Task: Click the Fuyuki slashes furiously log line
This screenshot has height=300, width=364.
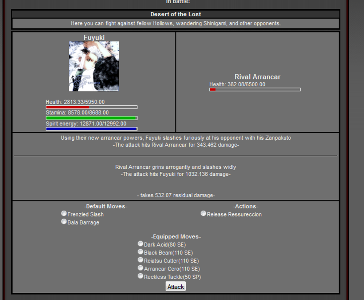Action: point(176,138)
